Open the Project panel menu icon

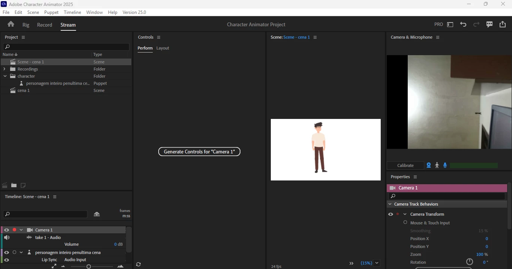[x=23, y=37]
